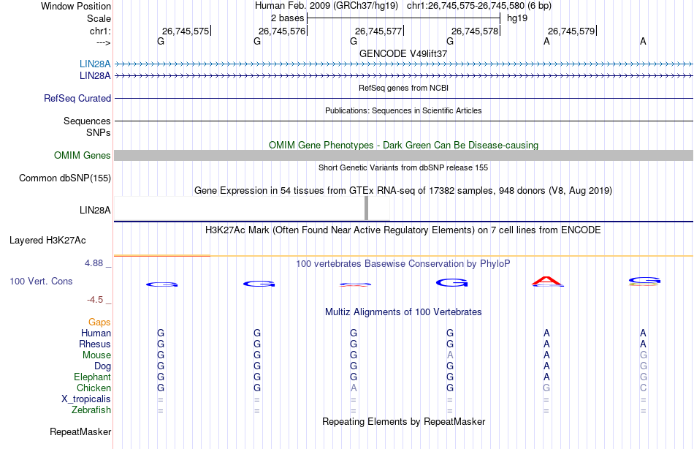Click the X_tropicalis species label
Viewport: 694px width, 449px height.
(x=86, y=399)
